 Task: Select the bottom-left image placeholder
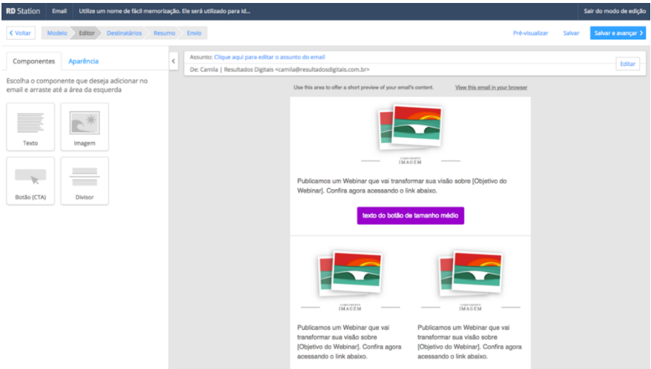350,273
